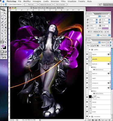113x121 pixels.
Task: Select the Type tool
Action: pyautogui.click(x=5, y=33)
